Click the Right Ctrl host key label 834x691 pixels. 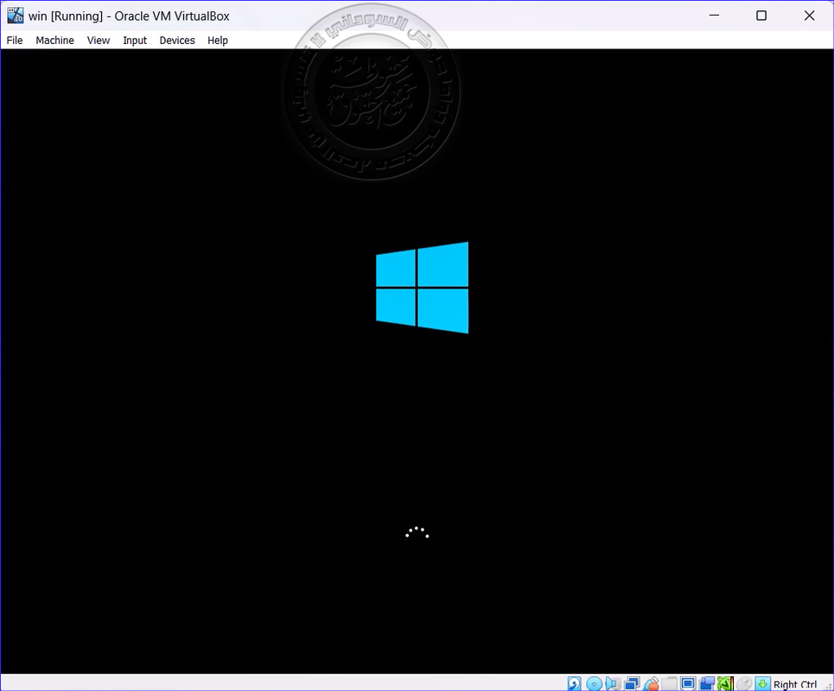tap(795, 685)
